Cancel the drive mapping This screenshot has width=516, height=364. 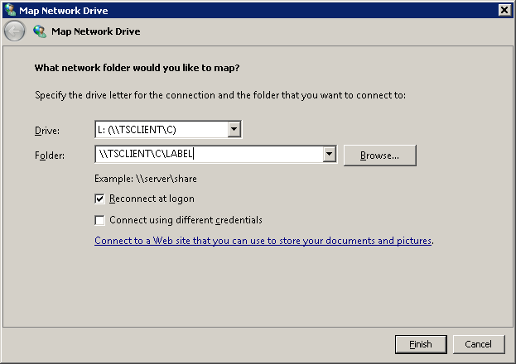coord(479,344)
